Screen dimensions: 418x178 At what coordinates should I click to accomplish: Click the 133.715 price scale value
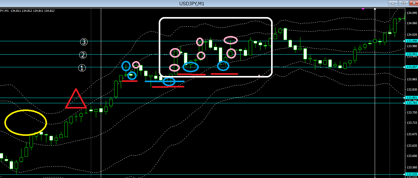pyautogui.click(x=412, y=123)
